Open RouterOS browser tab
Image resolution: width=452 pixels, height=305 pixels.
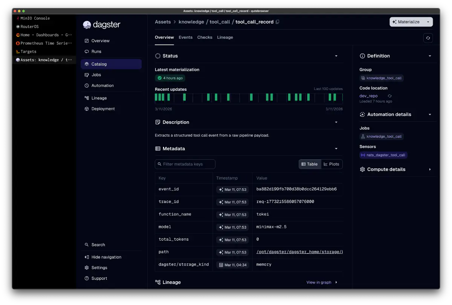click(44, 26)
